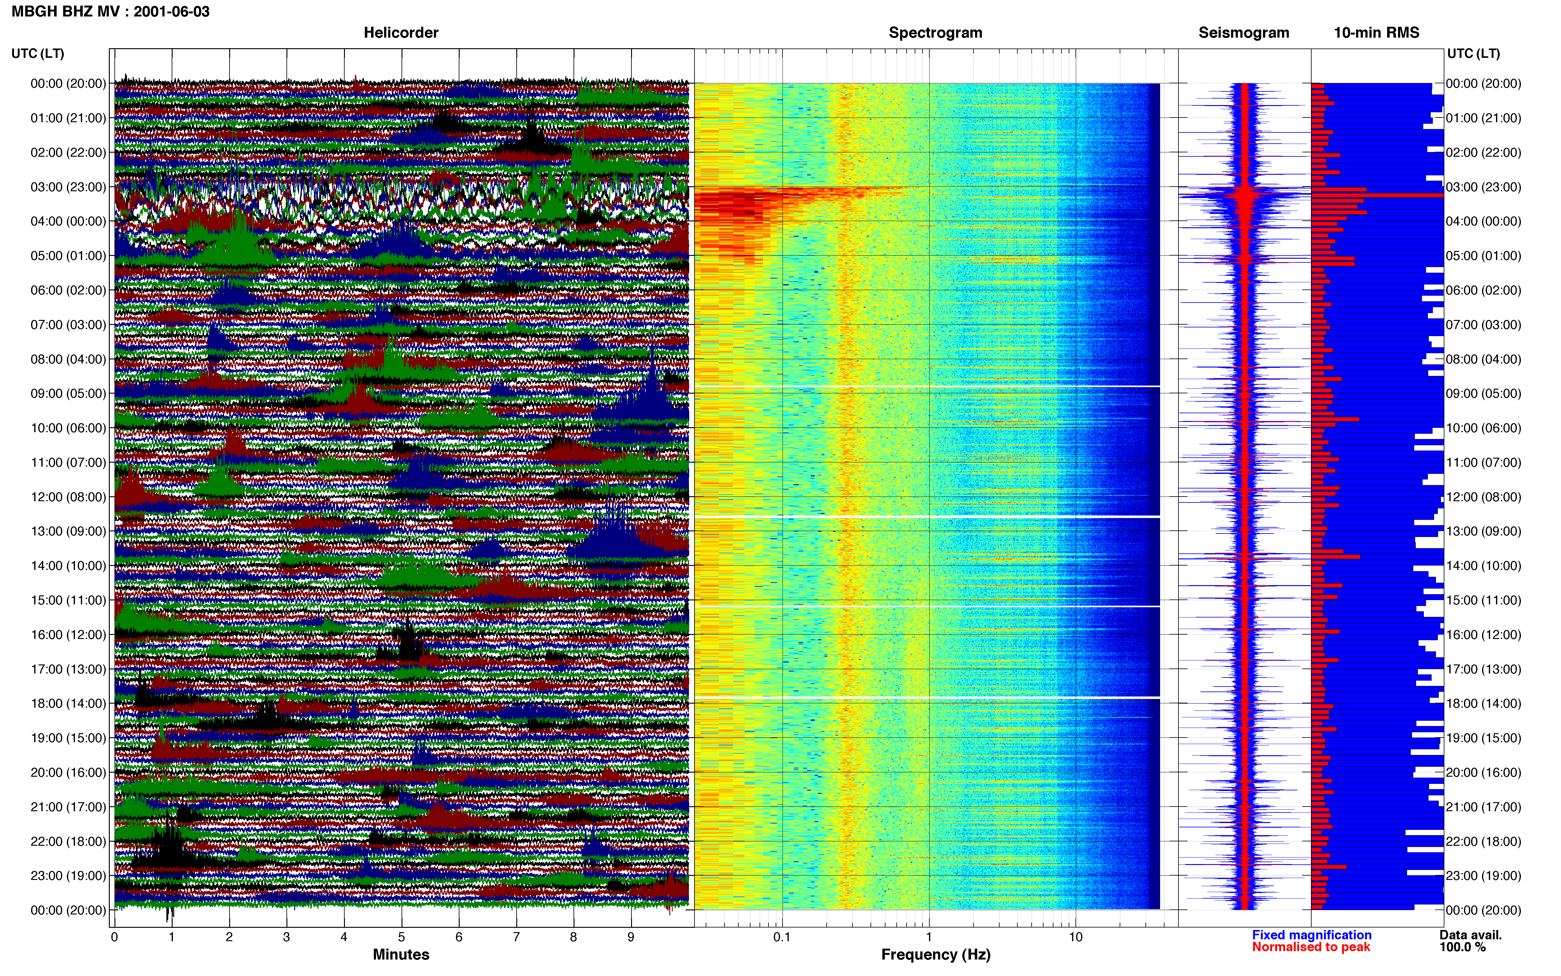Click right time label '20:00 (16:00)'

[x=1483, y=773]
